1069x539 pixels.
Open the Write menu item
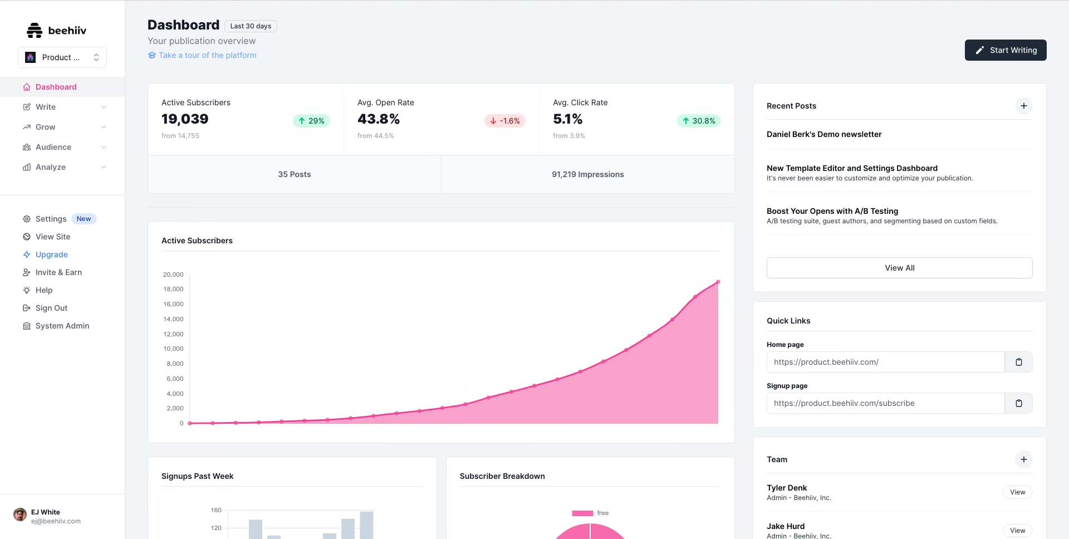click(46, 107)
